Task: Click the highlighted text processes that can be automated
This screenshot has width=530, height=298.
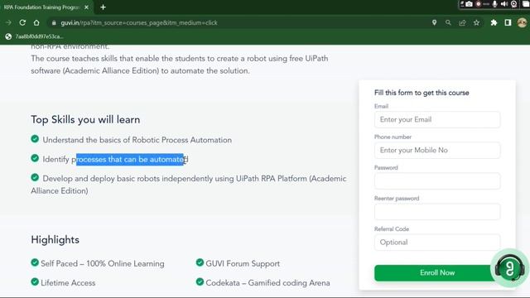Action: [130, 159]
